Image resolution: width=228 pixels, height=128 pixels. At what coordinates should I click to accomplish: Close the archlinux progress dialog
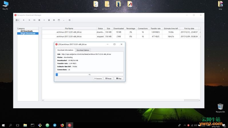(x=121, y=44)
